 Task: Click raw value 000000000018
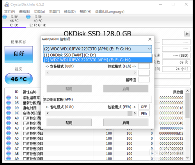(x=171, y=108)
